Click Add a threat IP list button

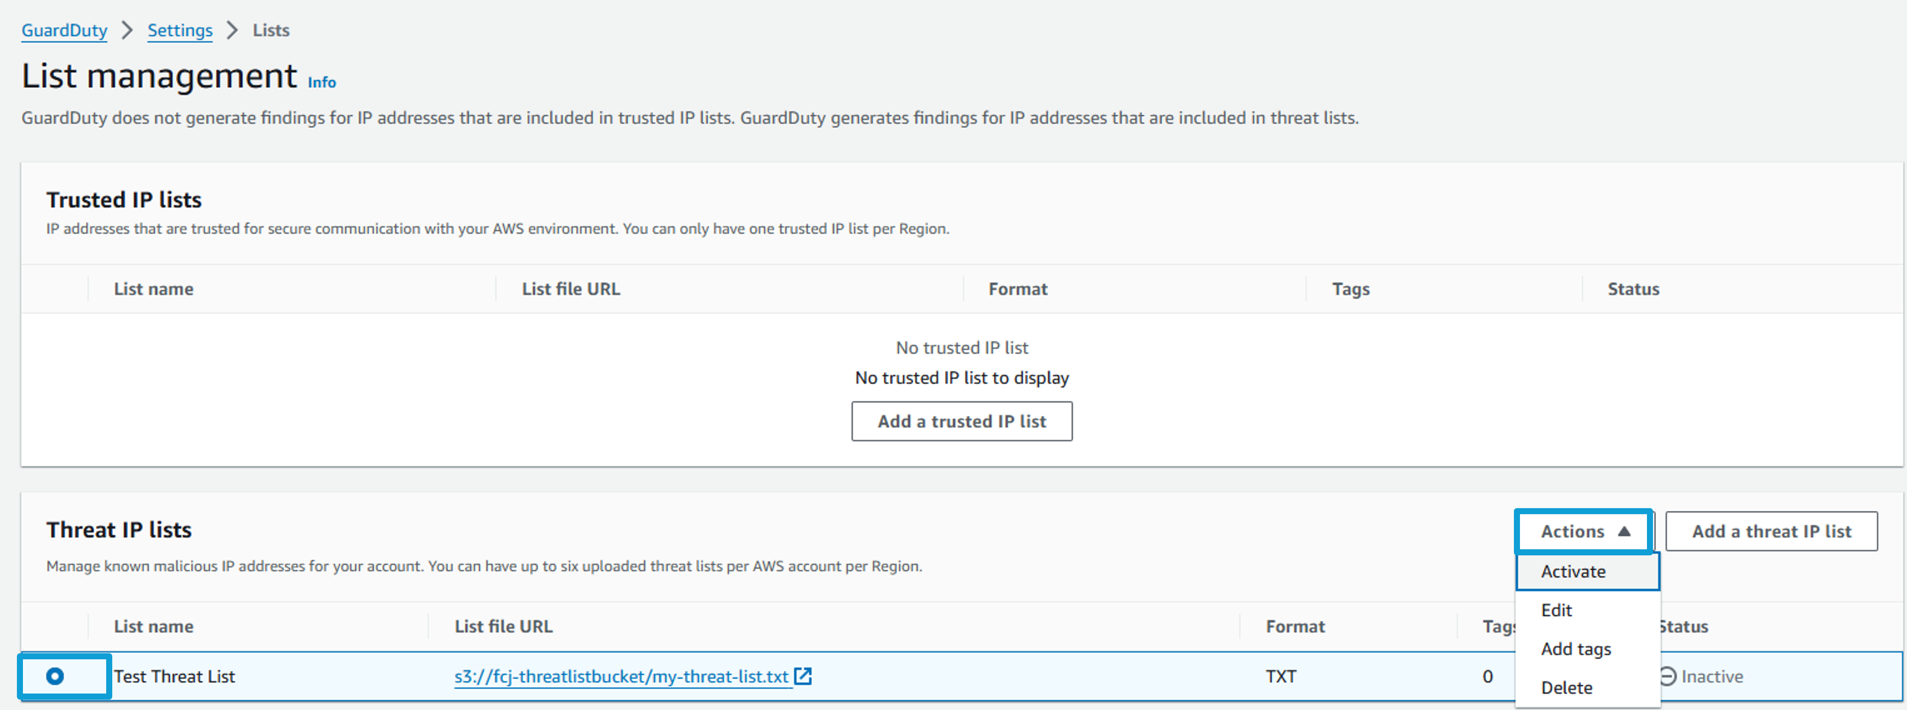pos(1771,531)
